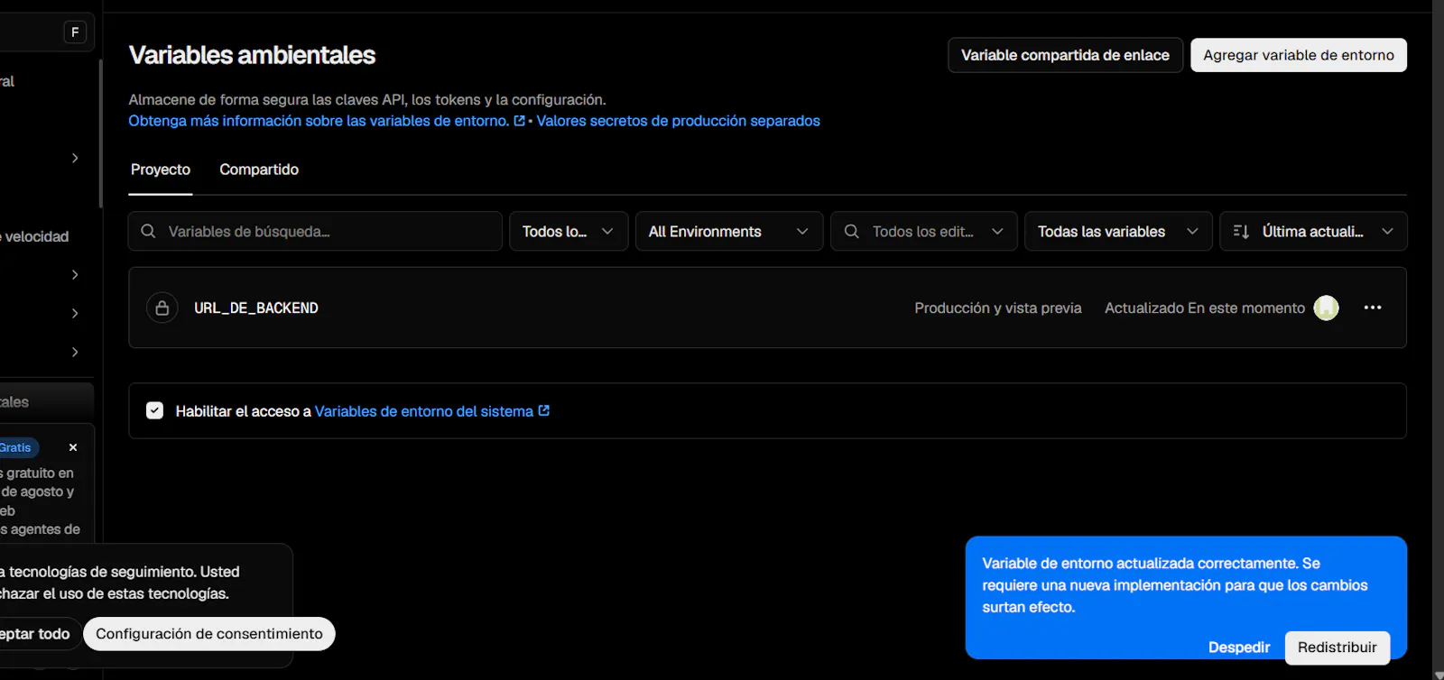Click Despedir on the notification toast
1444x680 pixels.
tap(1239, 648)
